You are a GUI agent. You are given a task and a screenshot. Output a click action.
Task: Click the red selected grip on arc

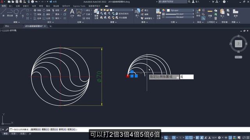(128, 76)
